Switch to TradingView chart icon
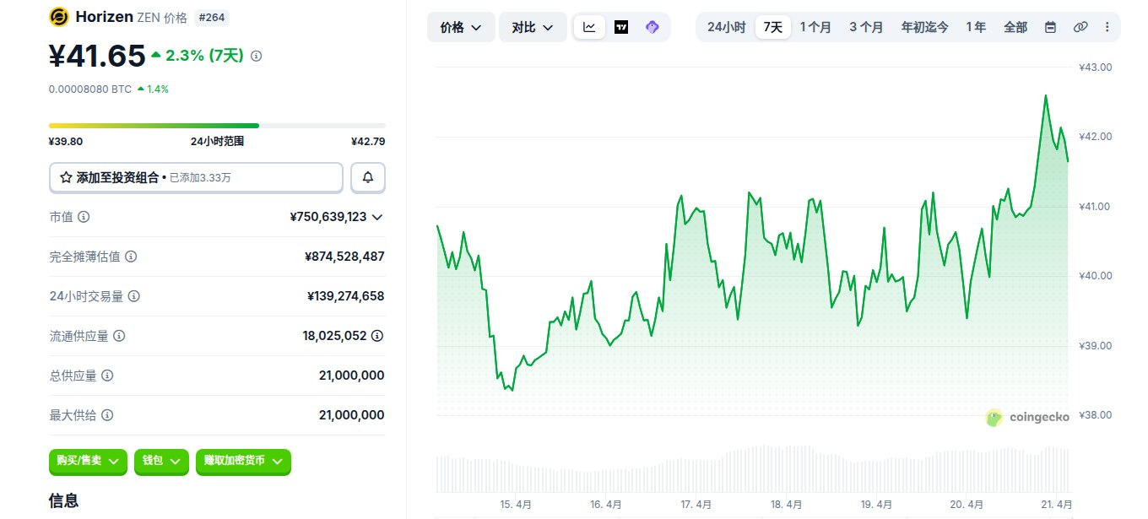The height and width of the screenshot is (519, 1148). click(x=621, y=27)
